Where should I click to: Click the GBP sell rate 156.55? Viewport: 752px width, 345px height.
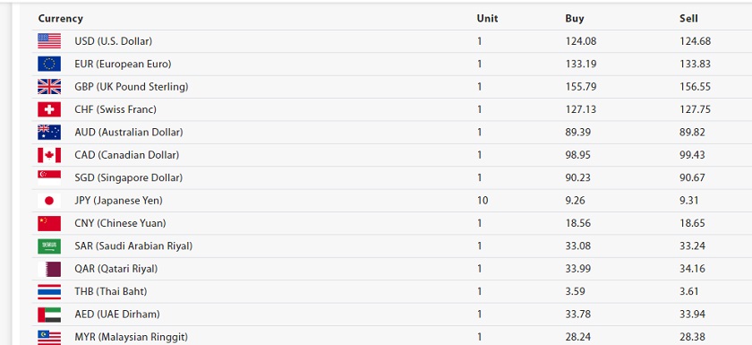695,87
